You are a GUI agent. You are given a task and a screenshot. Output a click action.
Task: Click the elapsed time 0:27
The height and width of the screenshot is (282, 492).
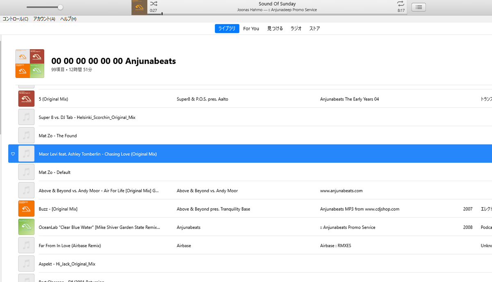click(x=153, y=11)
